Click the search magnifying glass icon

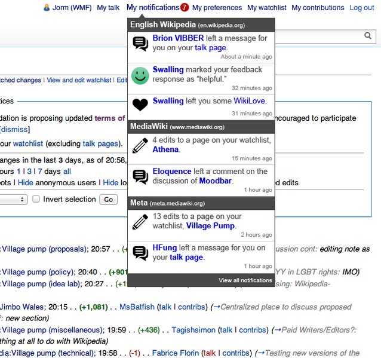point(368,36)
